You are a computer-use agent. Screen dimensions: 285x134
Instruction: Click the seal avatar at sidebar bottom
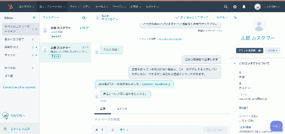5,115
